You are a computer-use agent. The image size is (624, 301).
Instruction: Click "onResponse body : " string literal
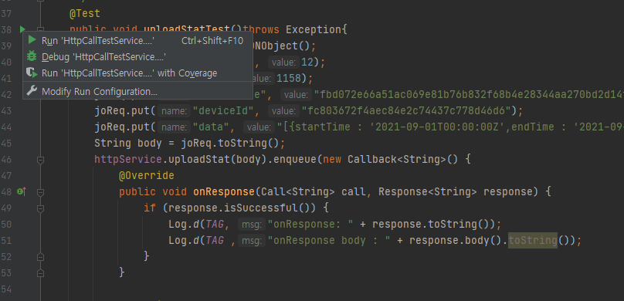[x=329, y=240]
